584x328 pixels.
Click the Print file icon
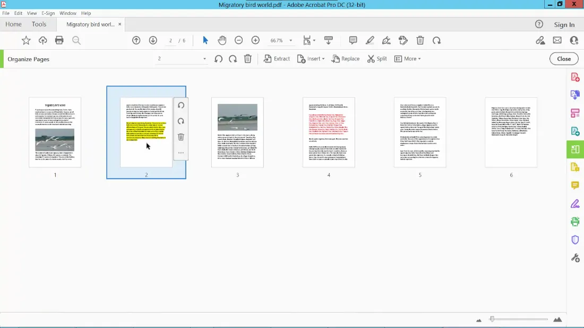[59, 40]
